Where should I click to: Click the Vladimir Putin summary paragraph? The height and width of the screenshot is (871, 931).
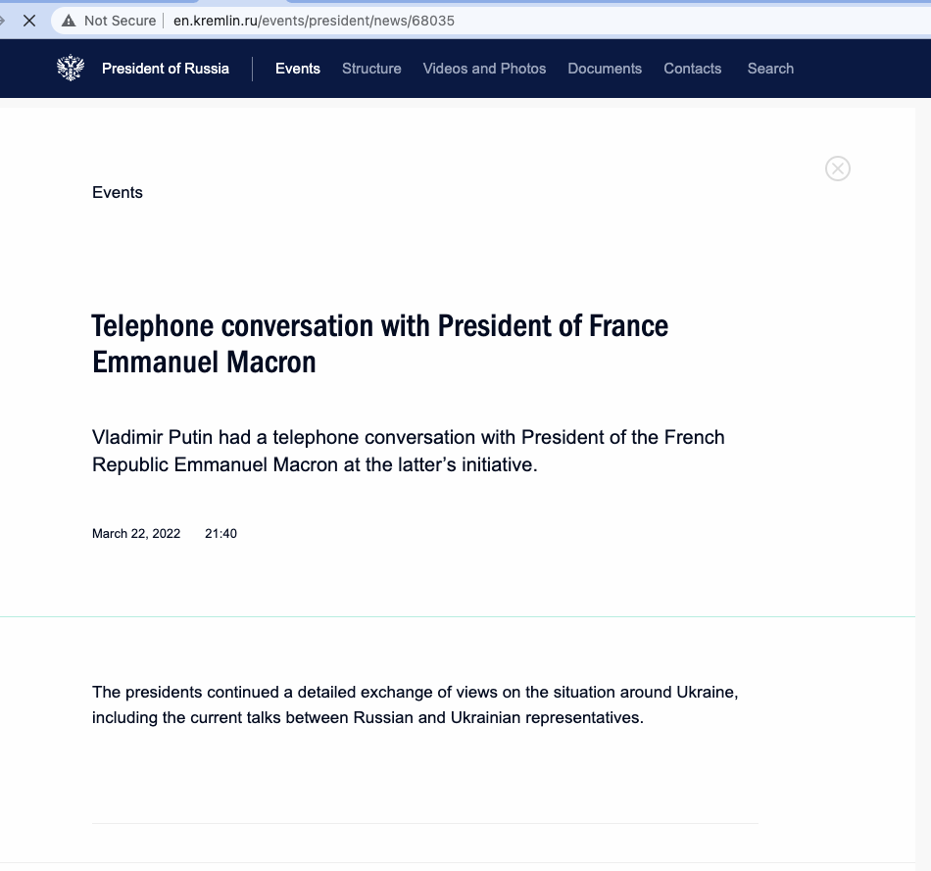coord(409,451)
